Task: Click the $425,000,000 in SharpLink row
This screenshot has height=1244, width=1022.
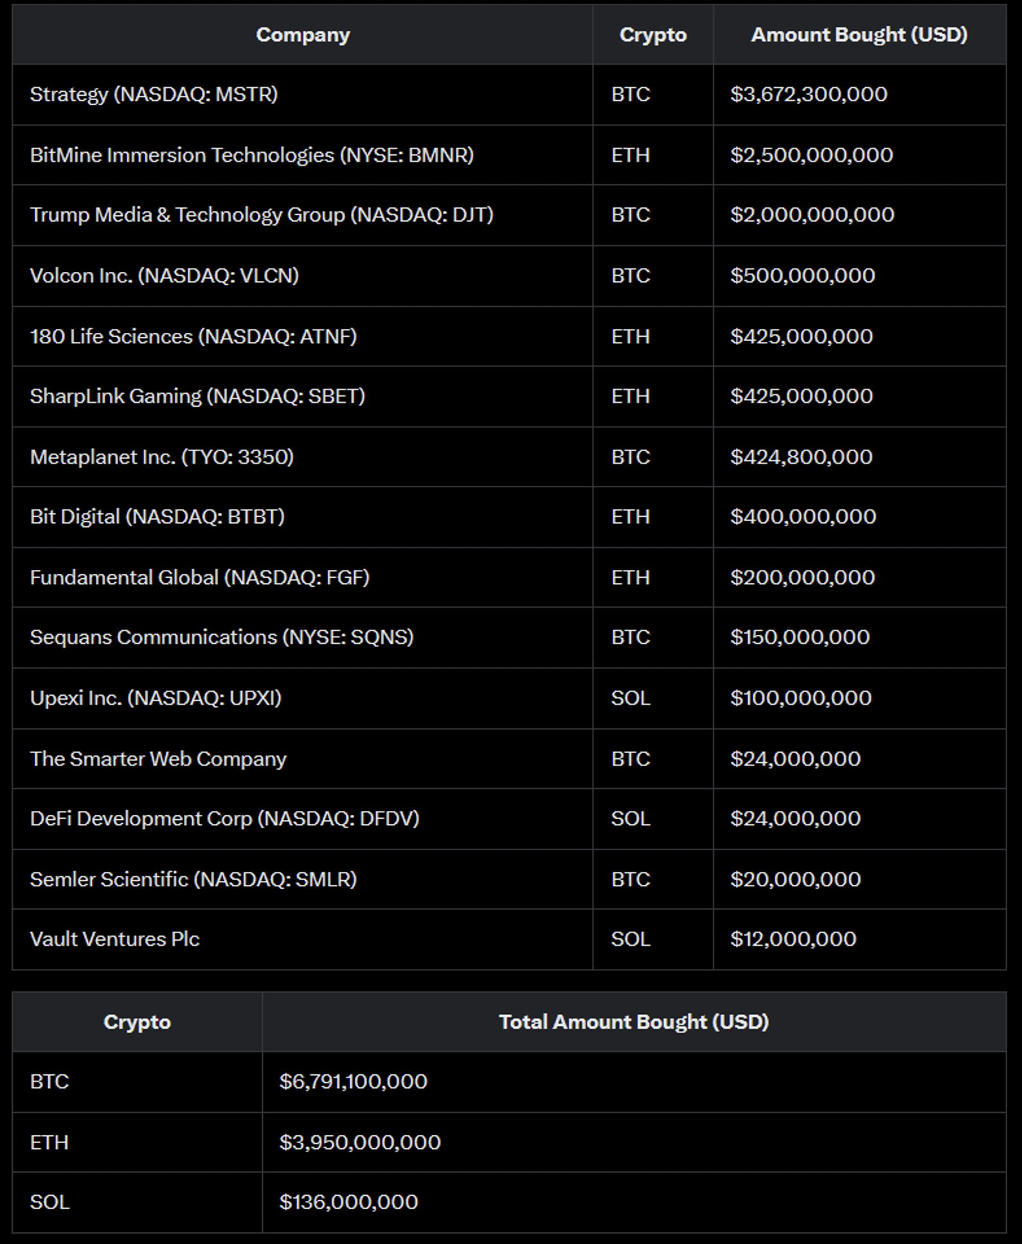Action: (802, 396)
